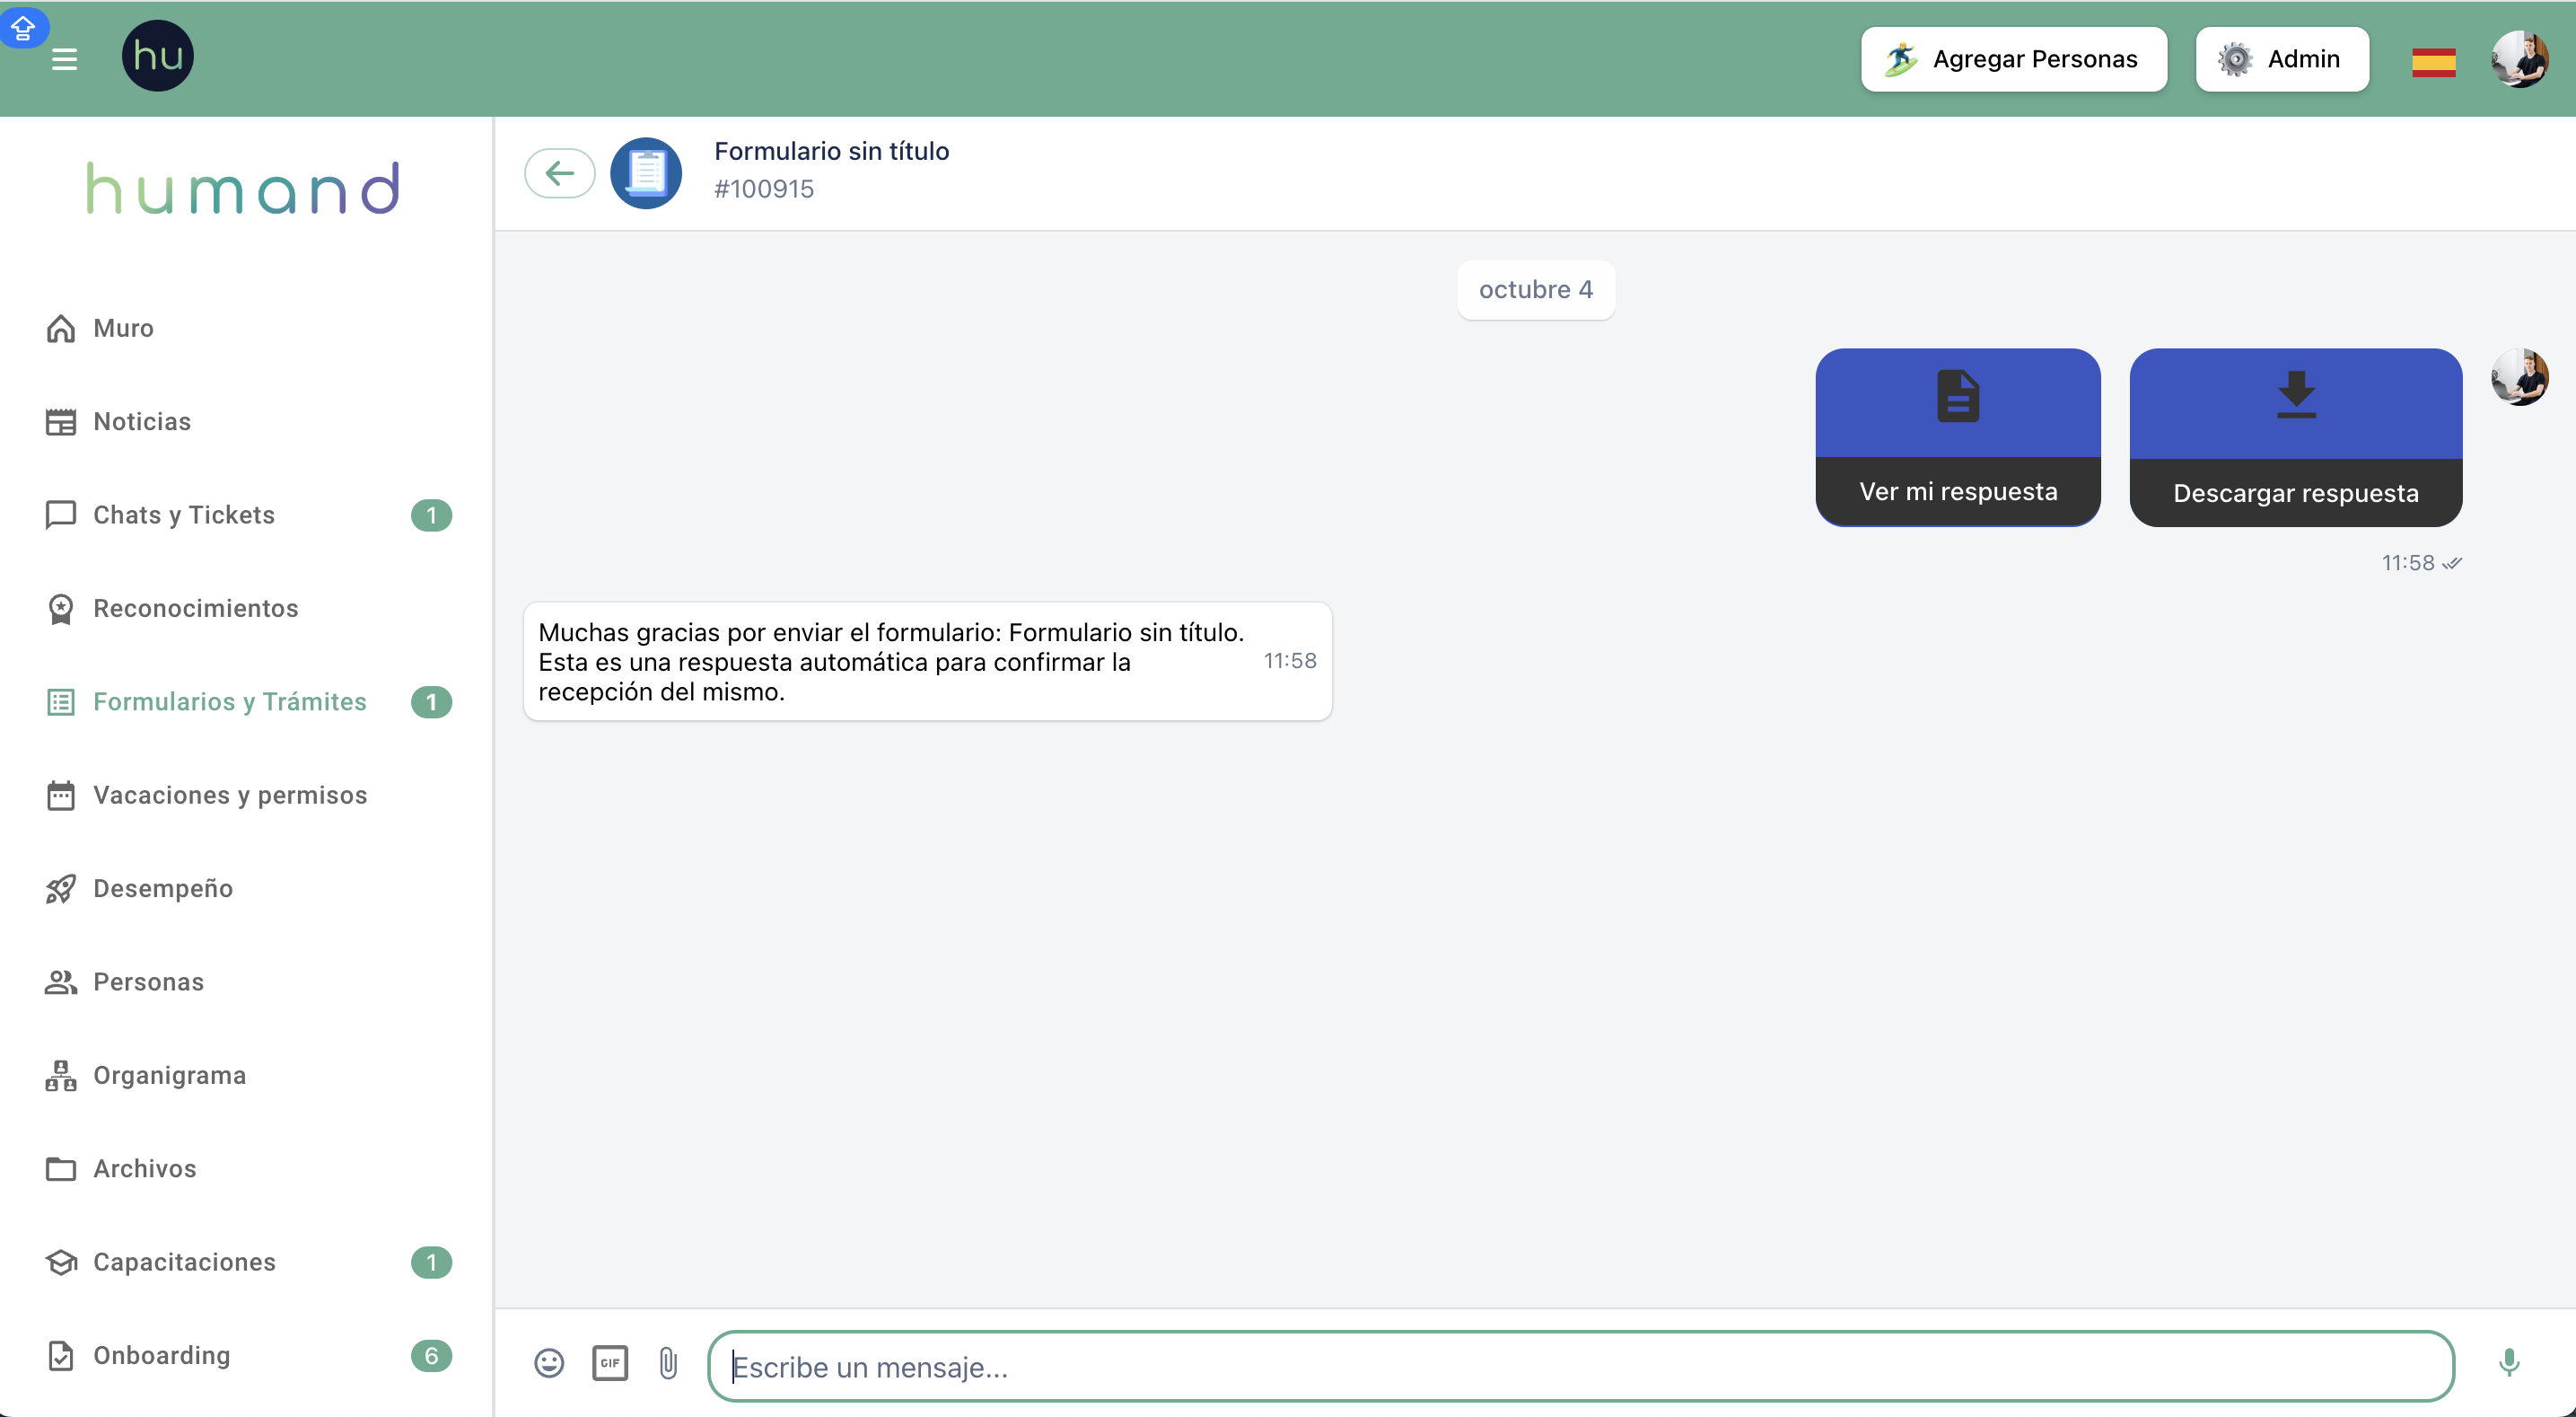The height and width of the screenshot is (1417, 2576).
Task: Navigate to Personas
Action: [x=148, y=981]
